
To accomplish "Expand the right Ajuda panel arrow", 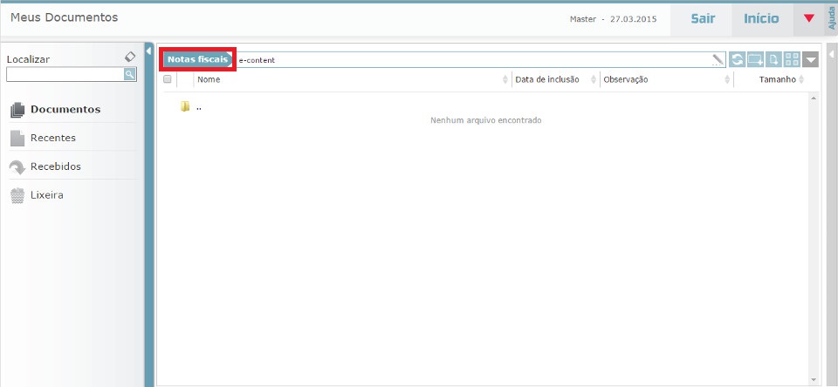I will (831, 54).
